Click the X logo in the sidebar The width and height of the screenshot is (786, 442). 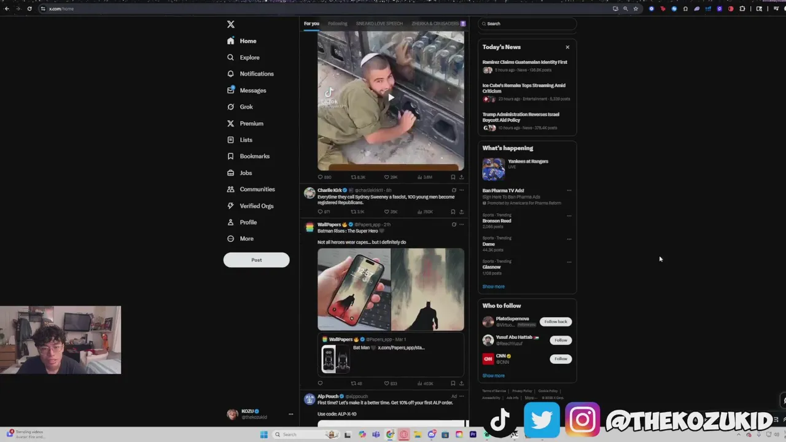click(231, 24)
